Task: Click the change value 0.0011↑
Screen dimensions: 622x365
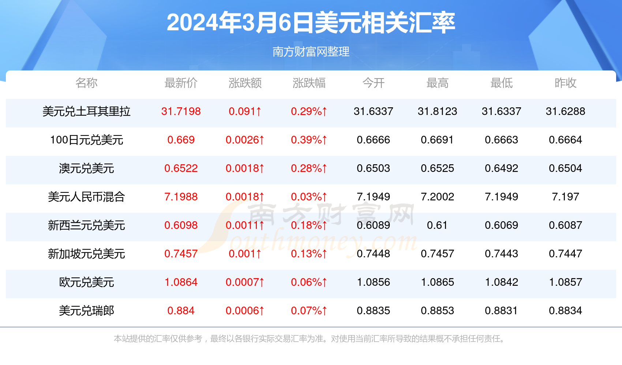Action: tap(245, 225)
